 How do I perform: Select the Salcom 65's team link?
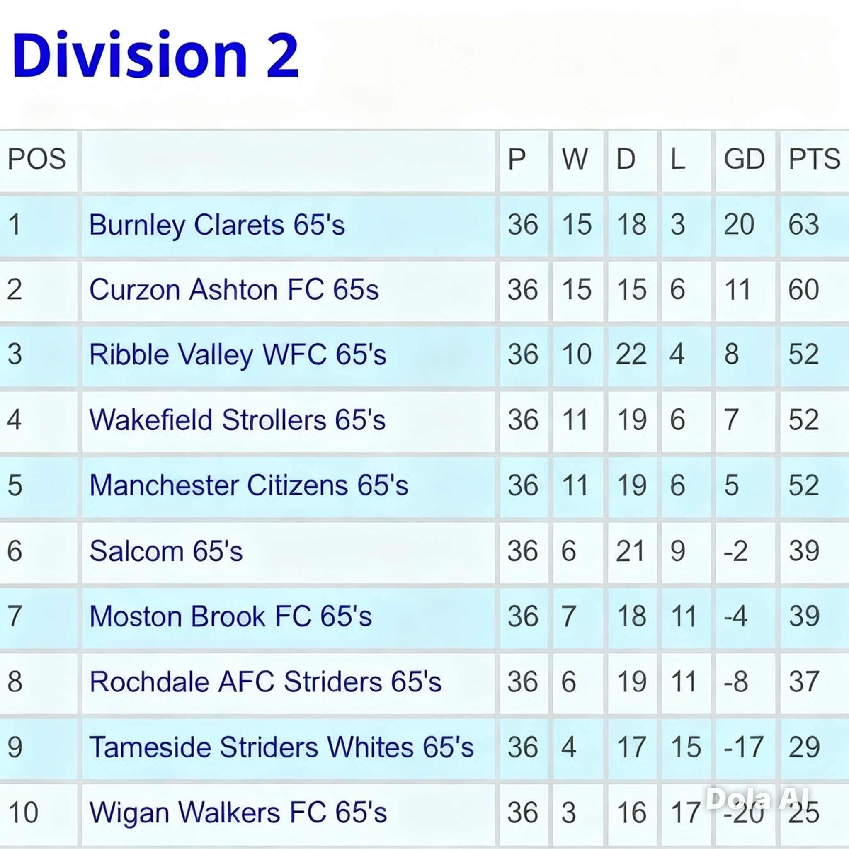pyautogui.click(x=166, y=551)
